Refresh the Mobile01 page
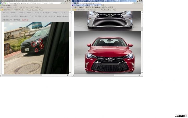Image resolution: width=188 pixels, height=118 pixels. tap(63, 3)
